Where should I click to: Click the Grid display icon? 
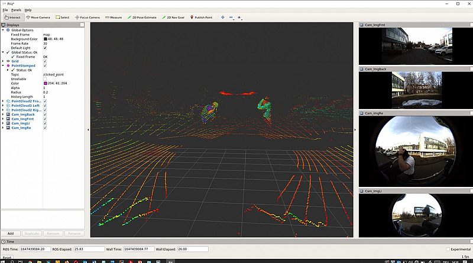[x=8, y=61]
